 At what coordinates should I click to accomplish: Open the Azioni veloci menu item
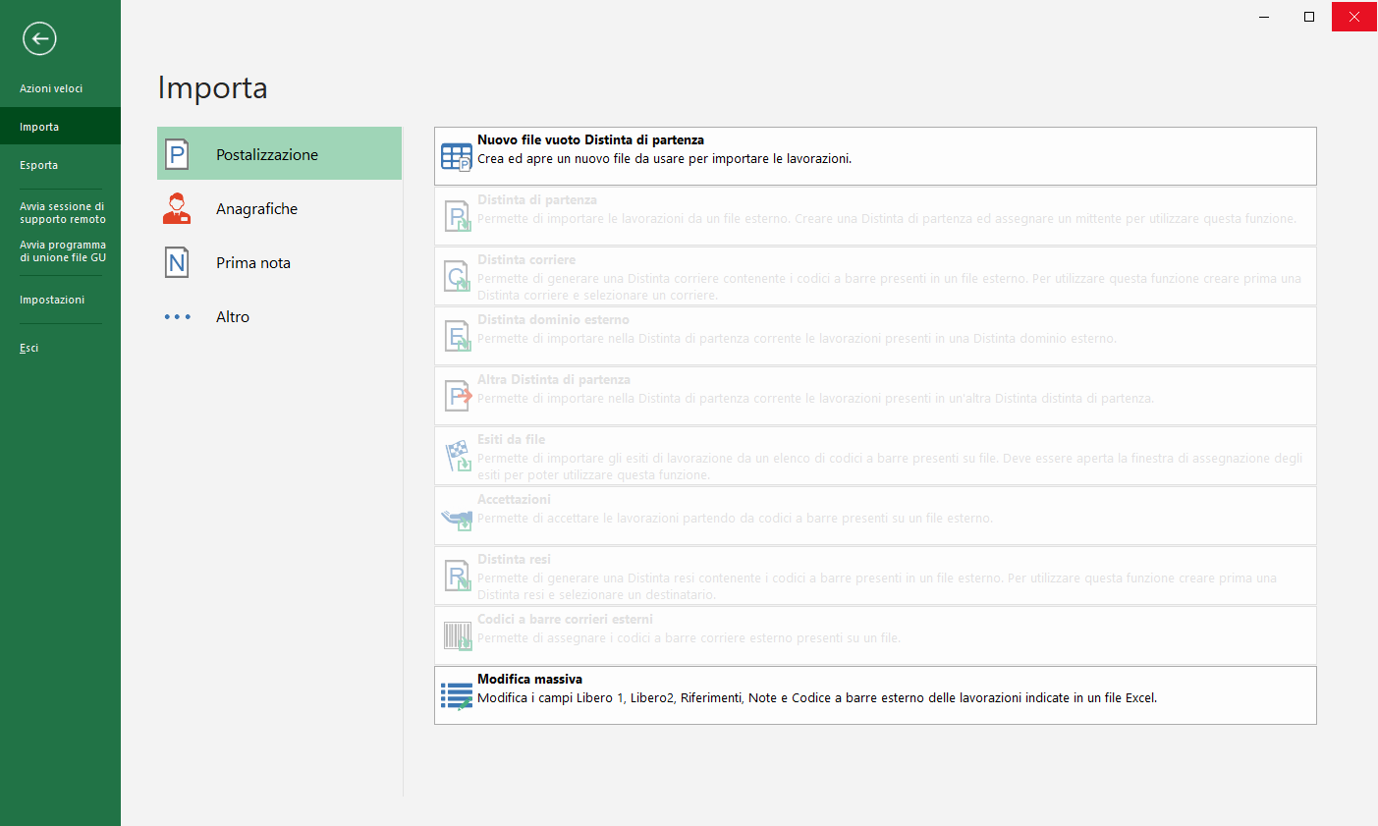coord(51,88)
